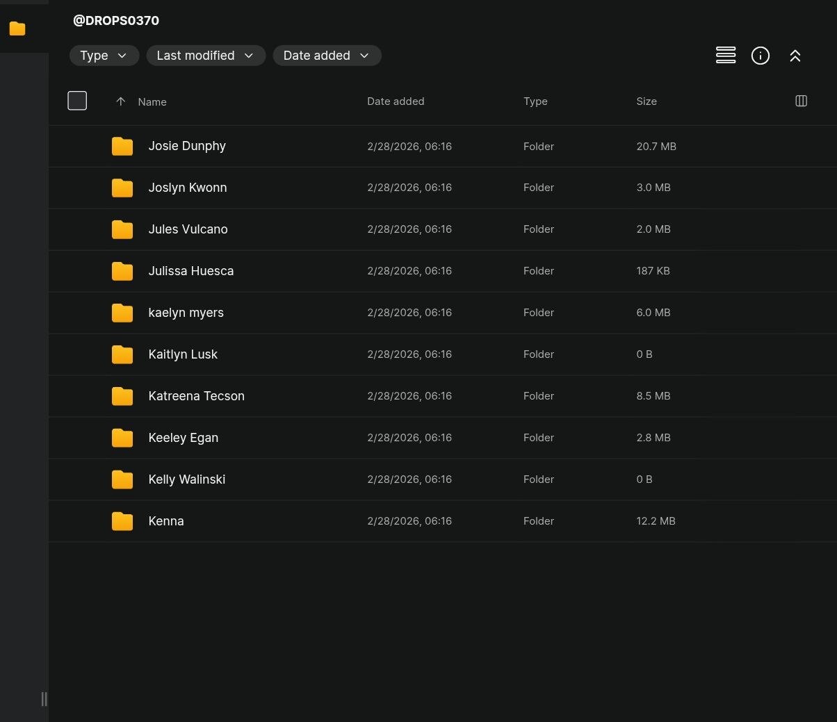Screen dimensions: 837x722
Task: Expand the Date added filter dropdown
Action: [x=326, y=56]
